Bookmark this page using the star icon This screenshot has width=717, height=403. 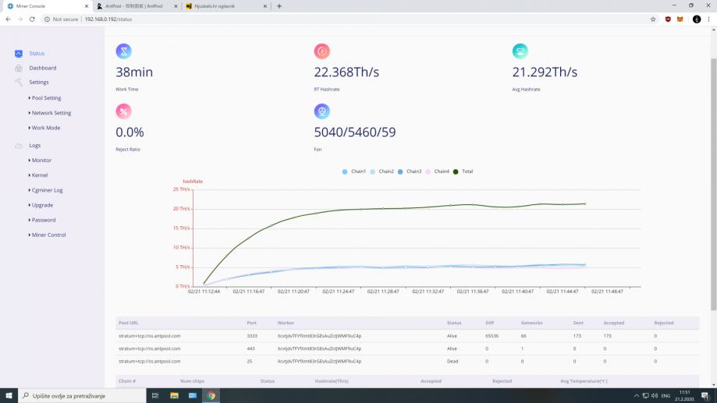(x=653, y=19)
